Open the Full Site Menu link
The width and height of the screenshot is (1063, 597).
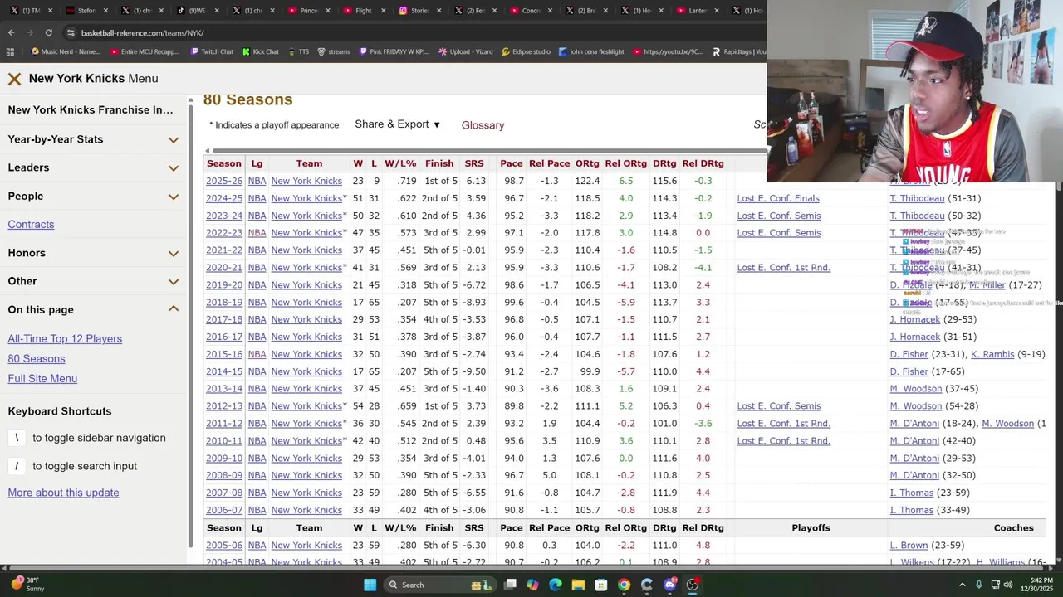(42, 379)
